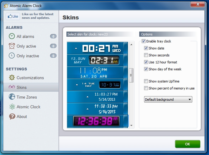Click the skin list scroll up arrow

pos(131,45)
